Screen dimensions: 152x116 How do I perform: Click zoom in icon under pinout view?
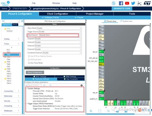(91, 111)
